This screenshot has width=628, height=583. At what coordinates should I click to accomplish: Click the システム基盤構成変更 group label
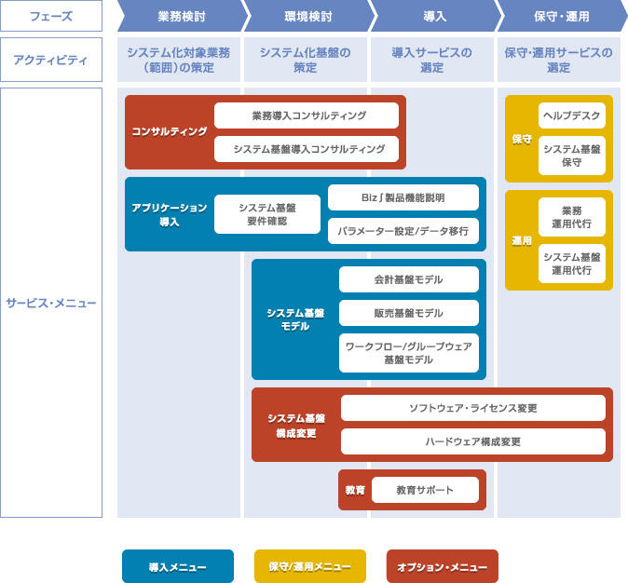pos(296,426)
